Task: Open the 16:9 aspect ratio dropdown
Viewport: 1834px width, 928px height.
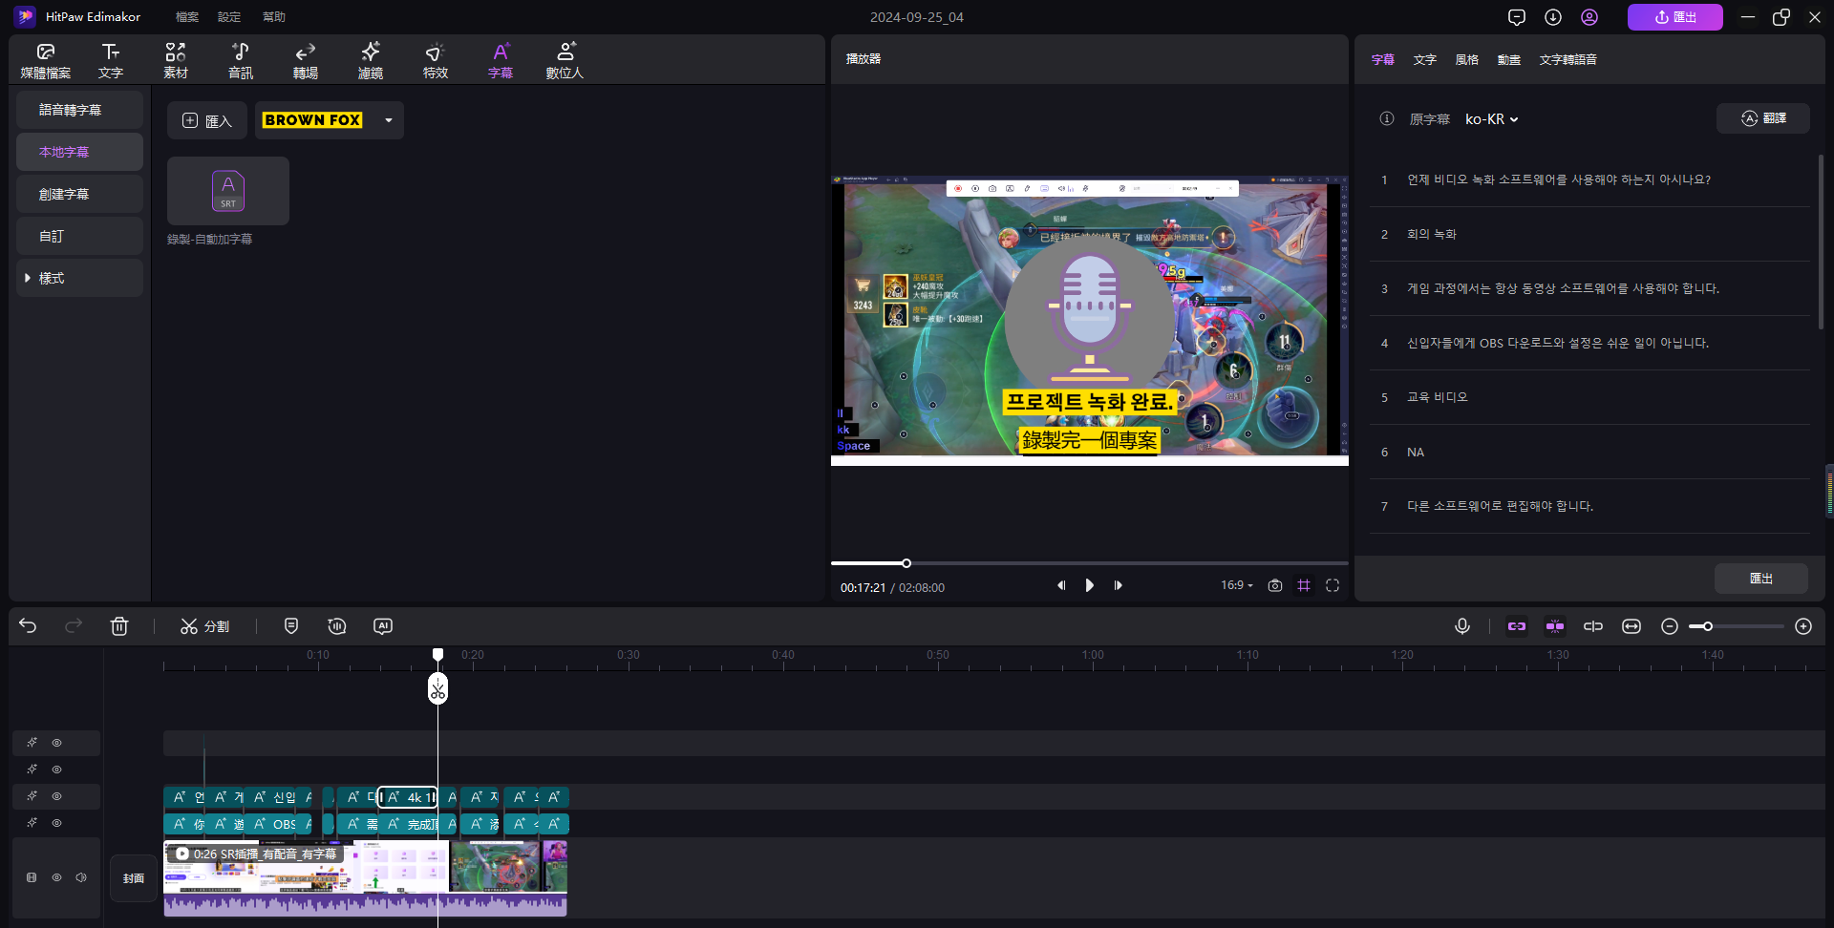Action: coord(1237,585)
